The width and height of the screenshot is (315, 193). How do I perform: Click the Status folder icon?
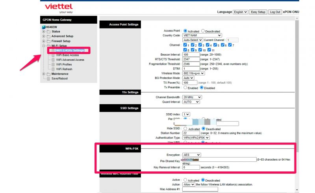click(48, 32)
